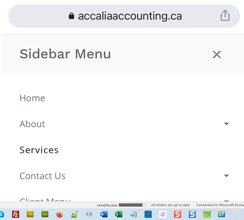244x220 pixels.
Task: Open Microsoft Excel from taskbar
Action: coord(119,214)
